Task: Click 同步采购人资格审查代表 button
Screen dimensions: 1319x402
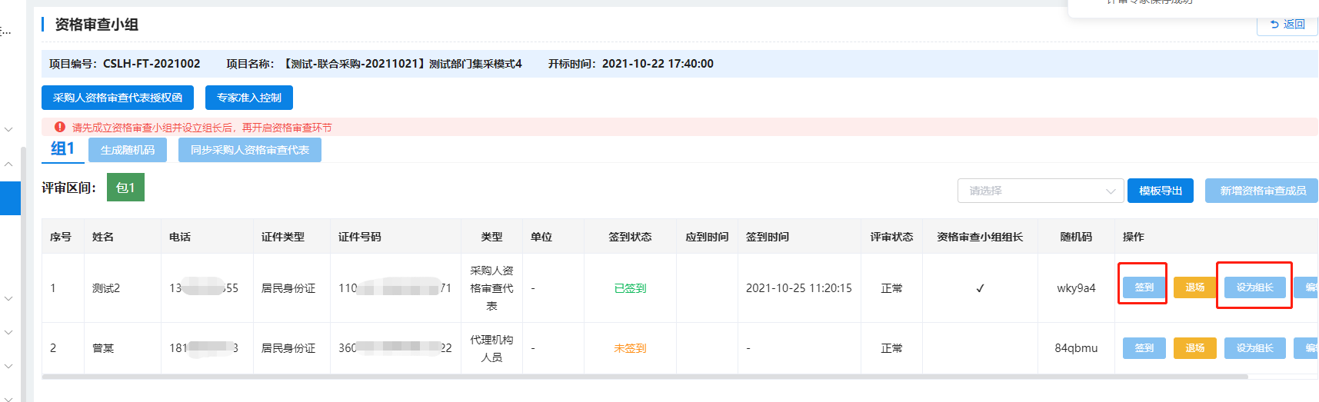Action: coord(249,150)
